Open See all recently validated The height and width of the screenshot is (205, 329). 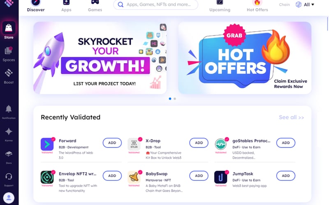(291, 117)
